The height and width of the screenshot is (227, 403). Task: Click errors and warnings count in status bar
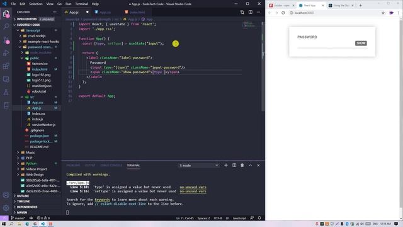(43, 218)
